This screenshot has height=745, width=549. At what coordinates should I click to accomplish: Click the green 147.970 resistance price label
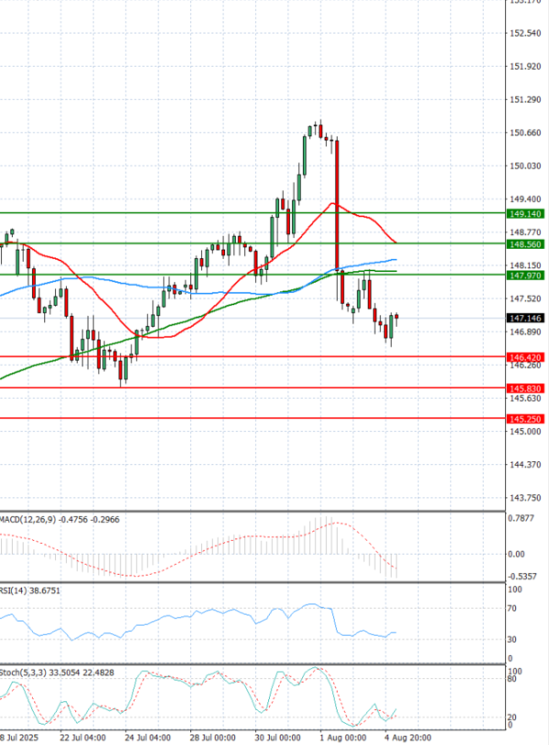[x=525, y=275]
